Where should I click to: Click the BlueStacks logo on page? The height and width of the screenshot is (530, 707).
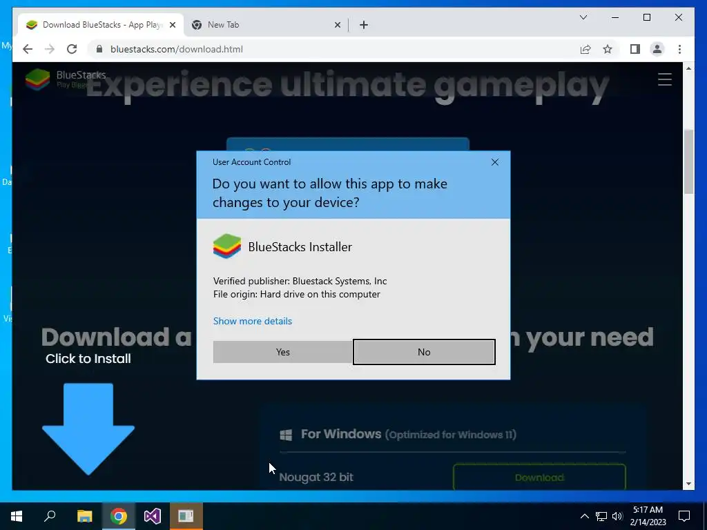[x=66, y=79]
